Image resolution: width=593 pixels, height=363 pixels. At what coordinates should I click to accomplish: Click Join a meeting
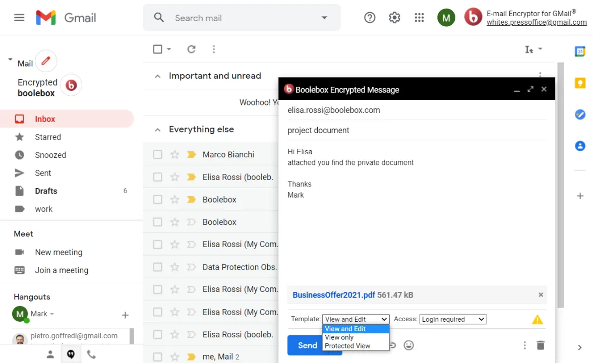pyautogui.click(x=62, y=270)
